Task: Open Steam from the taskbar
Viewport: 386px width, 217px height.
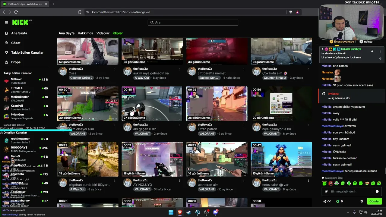Action: pyautogui.click(x=189, y=212)
